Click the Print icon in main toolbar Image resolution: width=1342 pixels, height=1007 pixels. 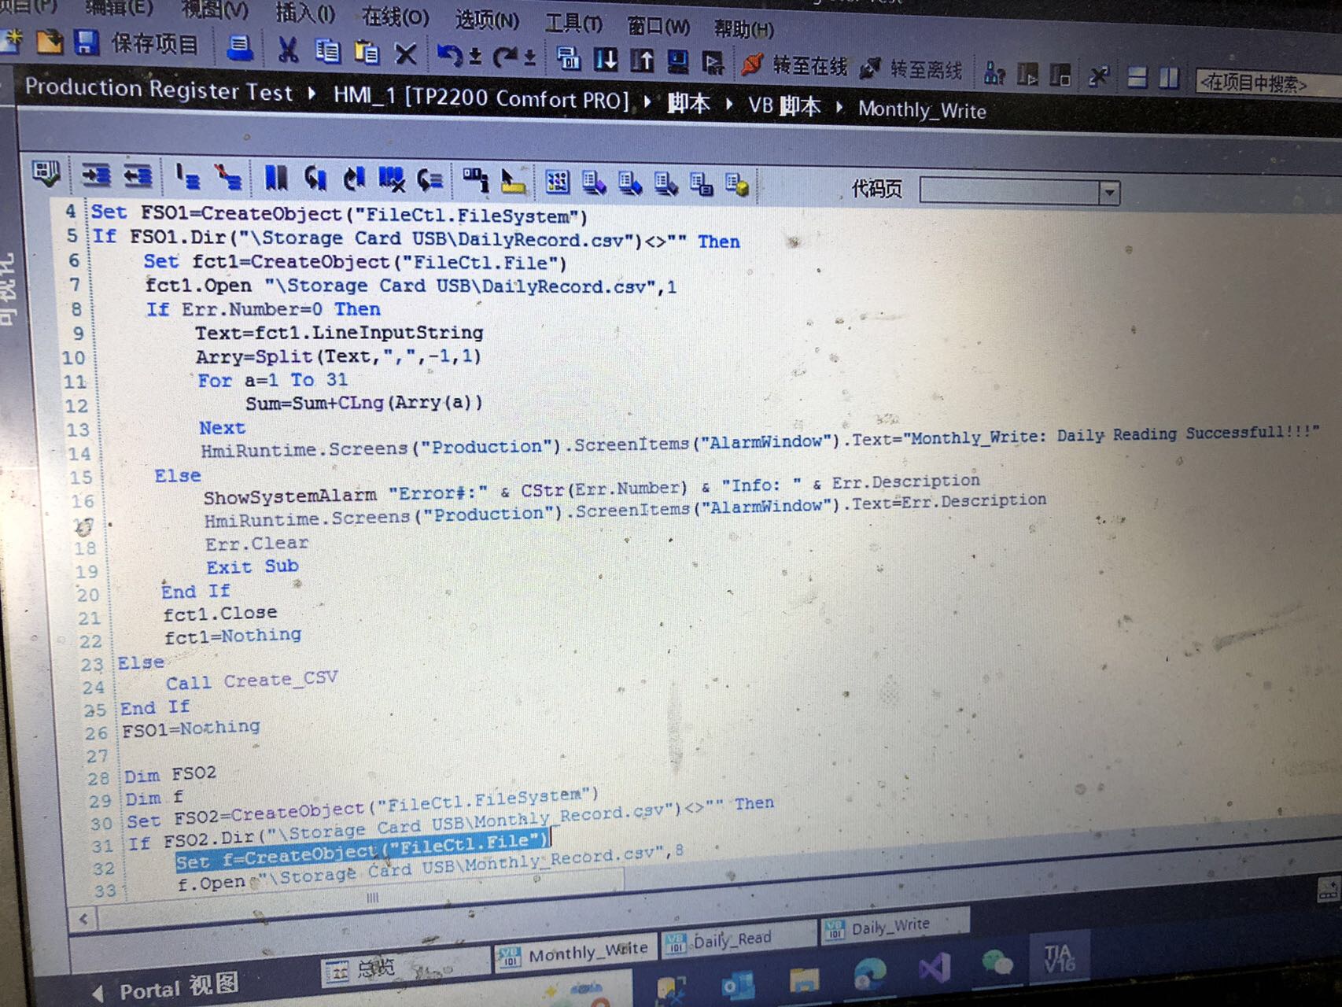(240, 48)
